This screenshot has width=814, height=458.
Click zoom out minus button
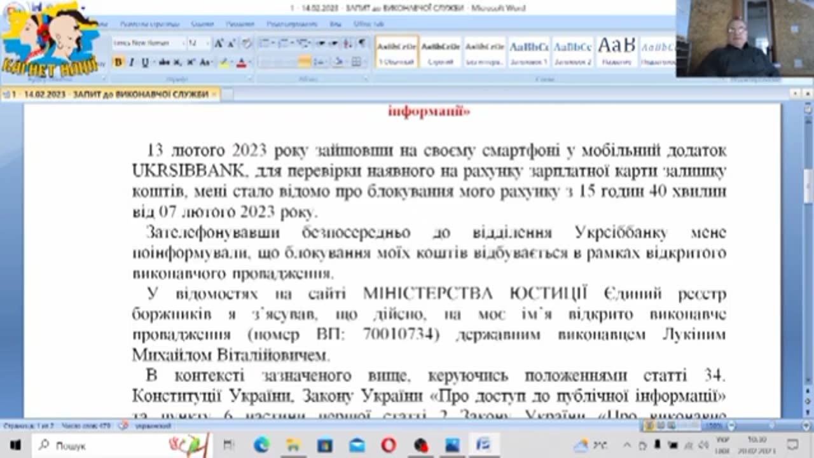tap(731, 426)
